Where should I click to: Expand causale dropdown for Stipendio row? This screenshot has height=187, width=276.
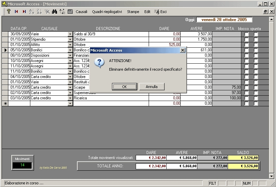click(x=70, y=39)
